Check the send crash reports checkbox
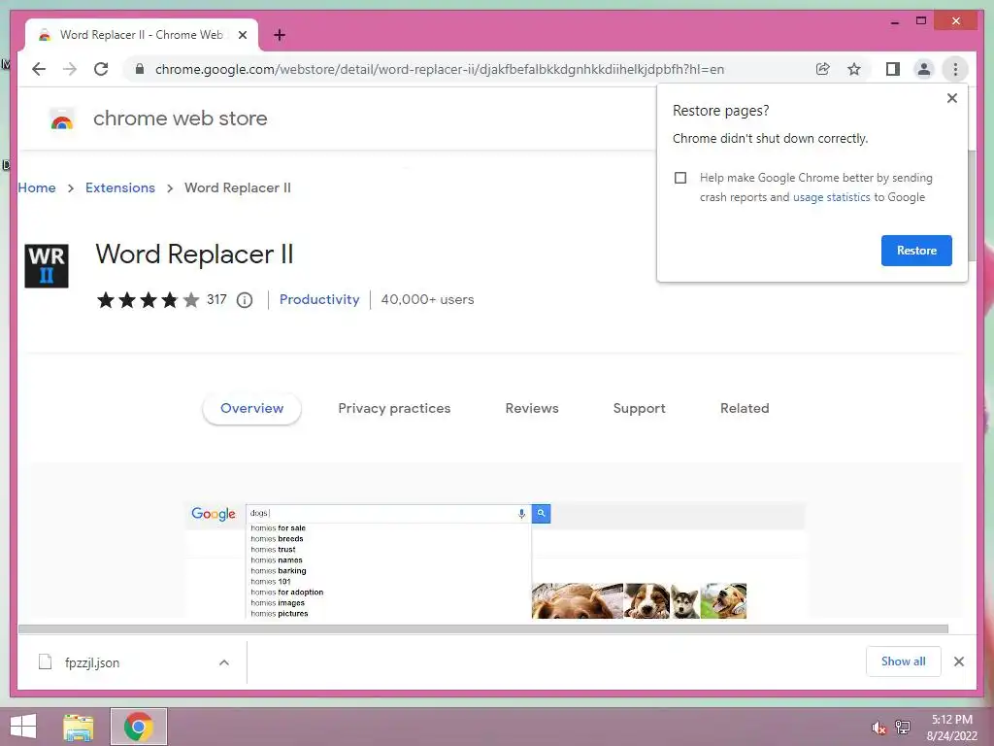This screenshot has height=746, width=994. point(680,178)
